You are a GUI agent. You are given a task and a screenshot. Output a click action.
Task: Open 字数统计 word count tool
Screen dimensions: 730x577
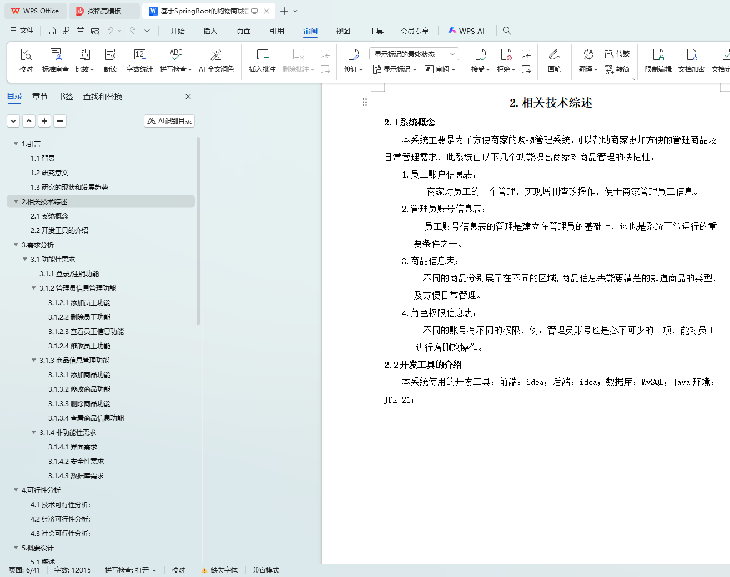139,60
